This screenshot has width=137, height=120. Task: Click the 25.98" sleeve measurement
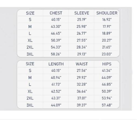tap(82, 26)
